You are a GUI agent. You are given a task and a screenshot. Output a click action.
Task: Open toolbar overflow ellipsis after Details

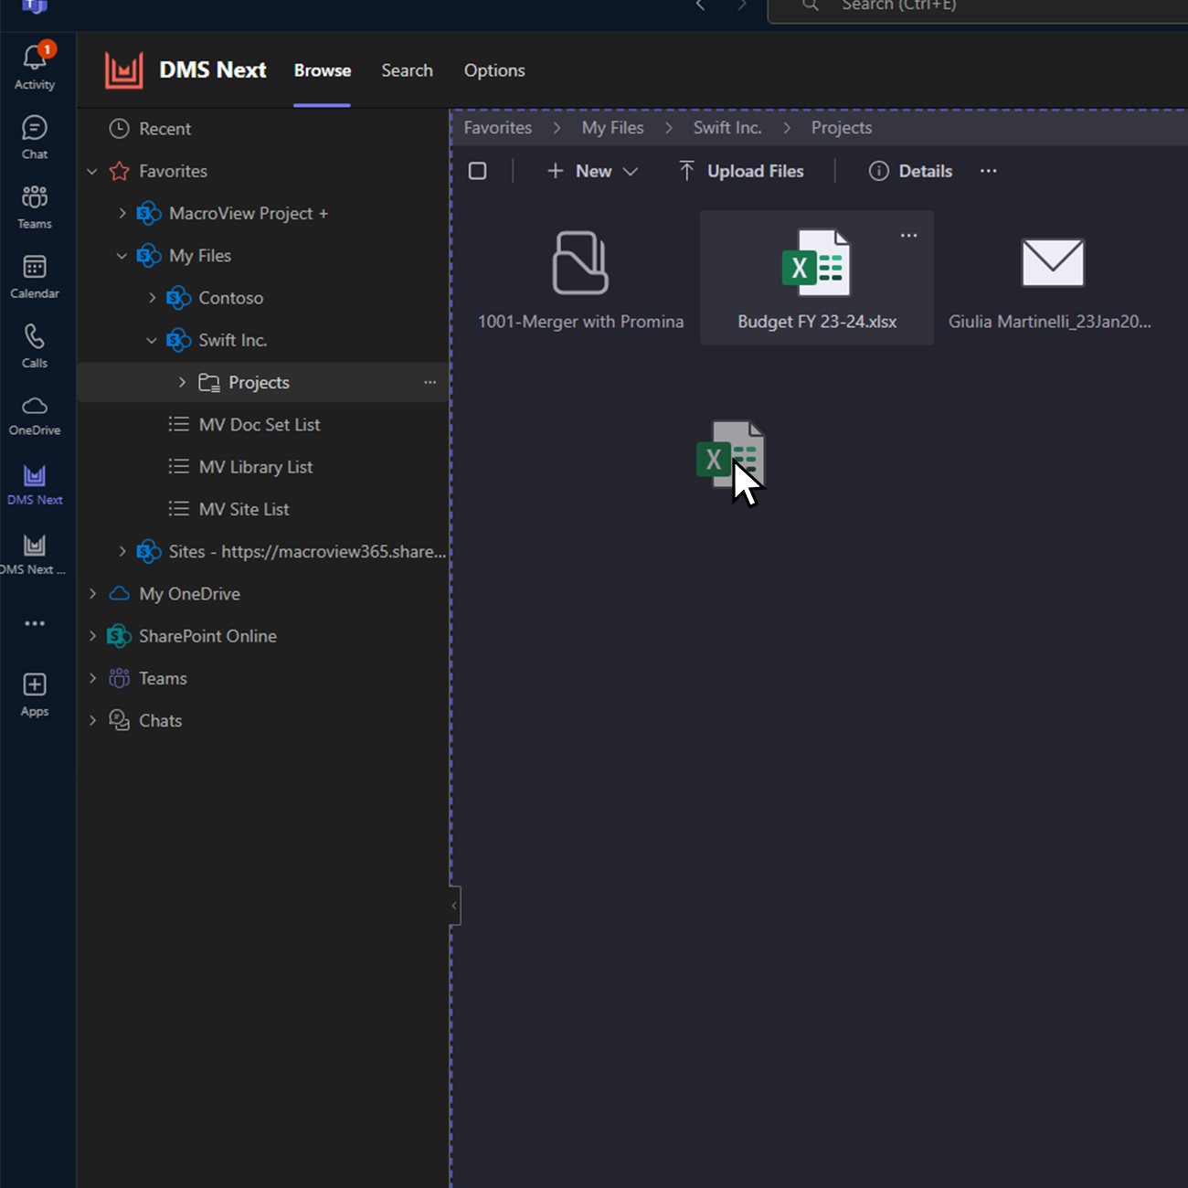(989, 171)
